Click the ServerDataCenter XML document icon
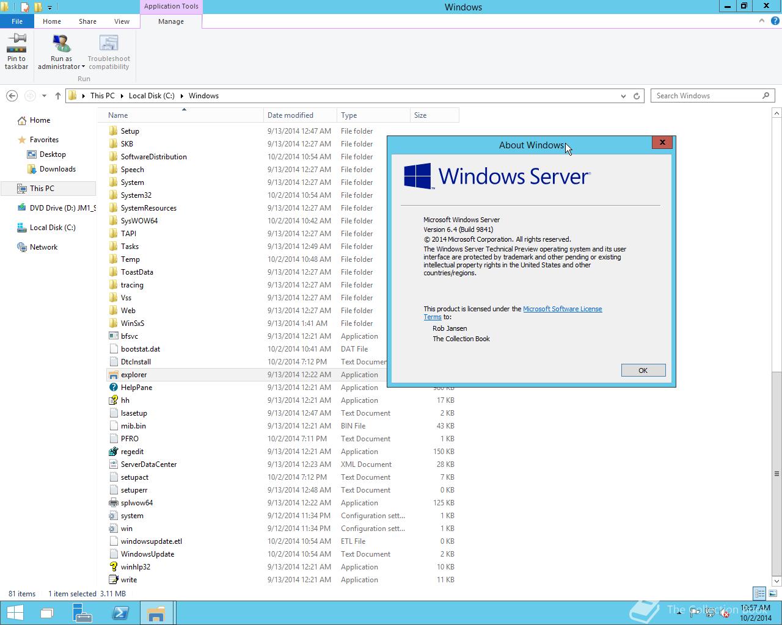Viewport: 782px width, 625px height. [x=113, y=464]
